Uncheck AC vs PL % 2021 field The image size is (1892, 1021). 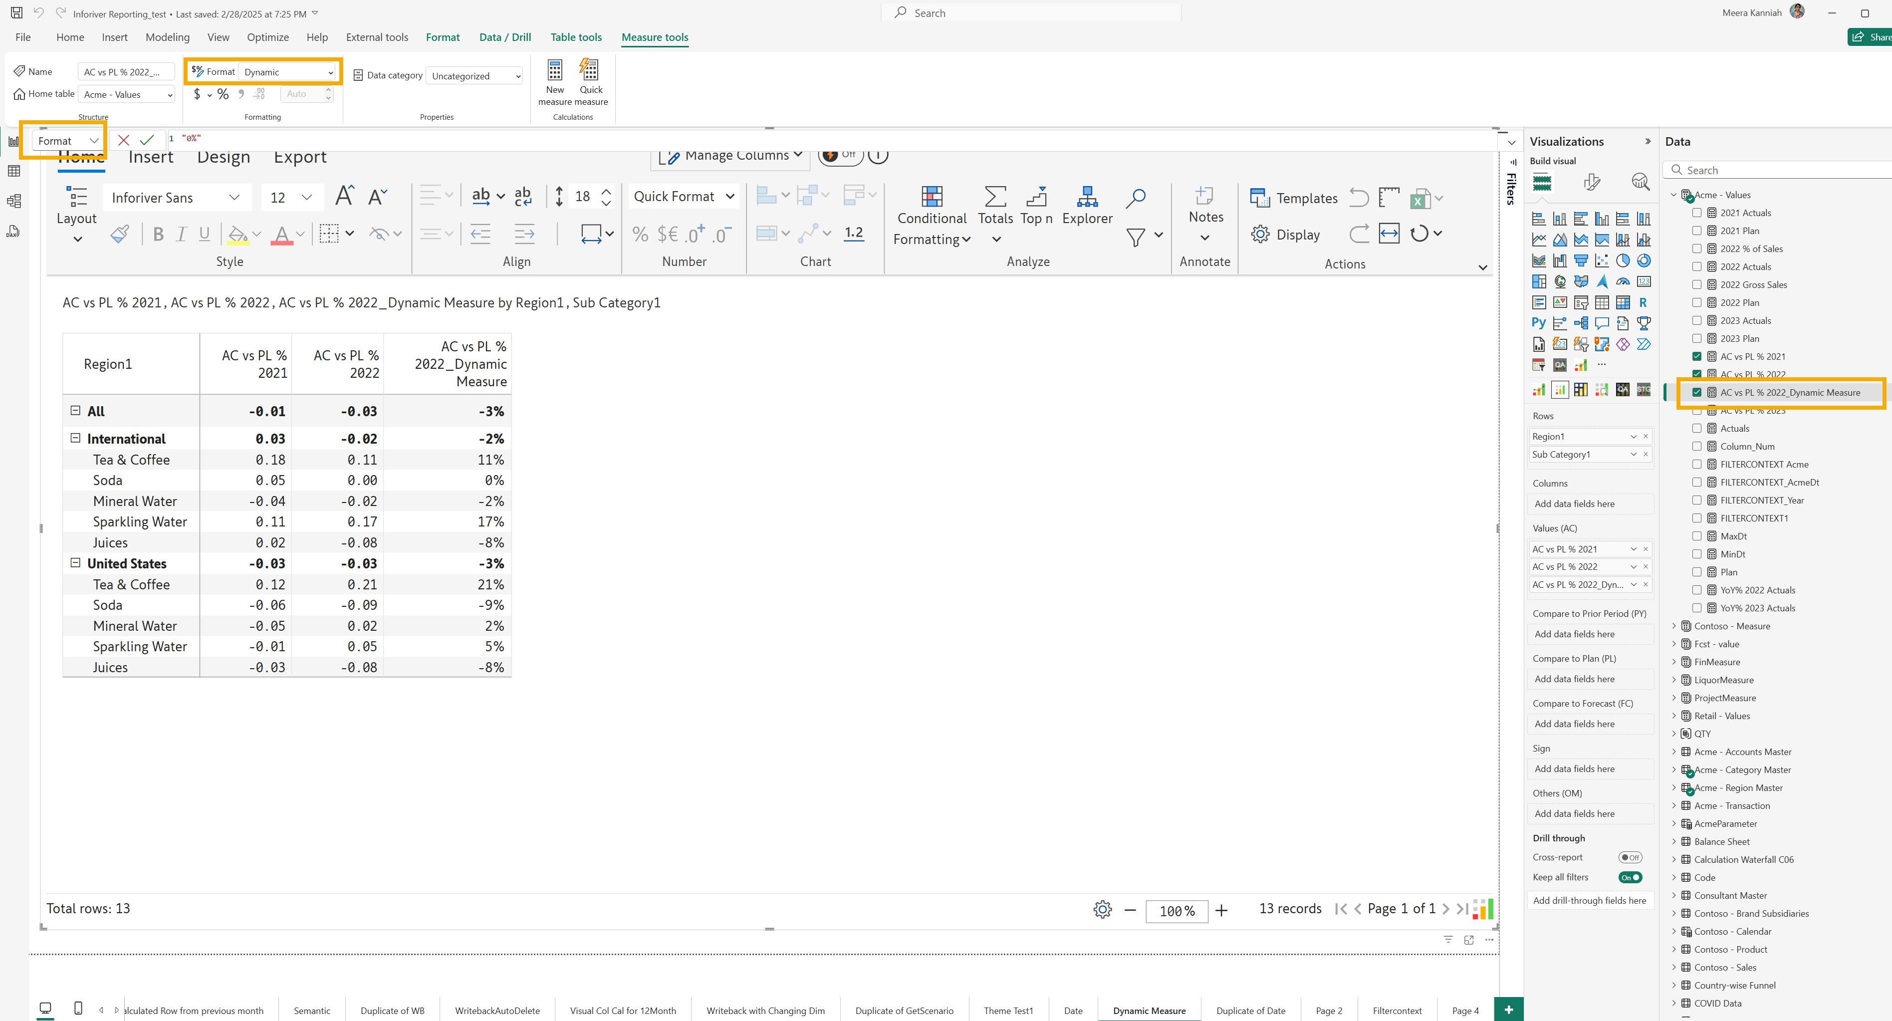point(1696,356)
